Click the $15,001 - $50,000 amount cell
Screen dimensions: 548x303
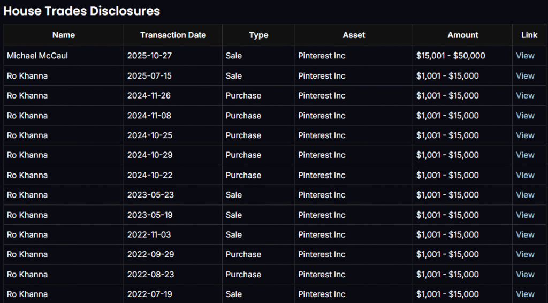tap(451, 56)
